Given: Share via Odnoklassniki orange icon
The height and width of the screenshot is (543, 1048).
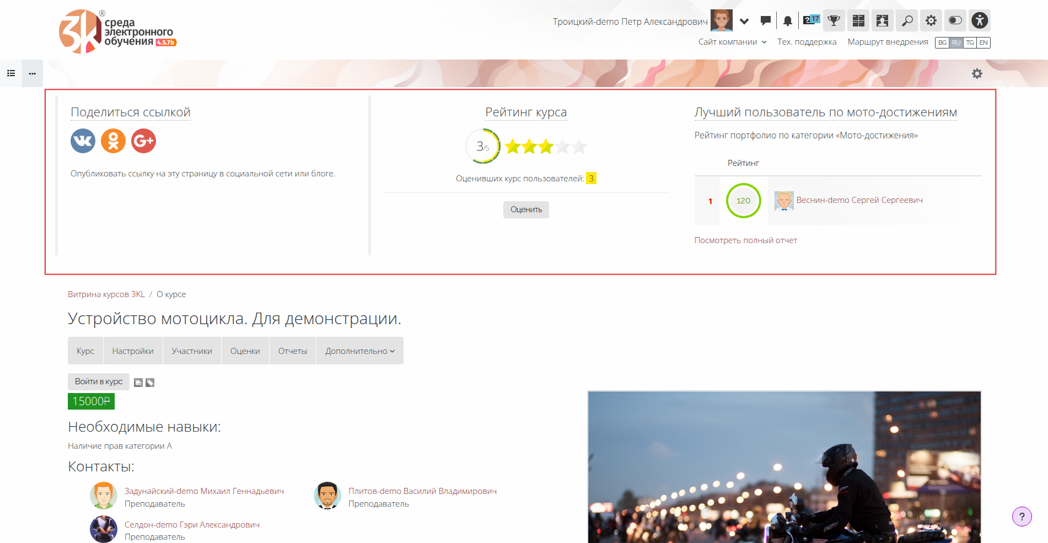Looking at the screenshot, I should tap(113, 141).
